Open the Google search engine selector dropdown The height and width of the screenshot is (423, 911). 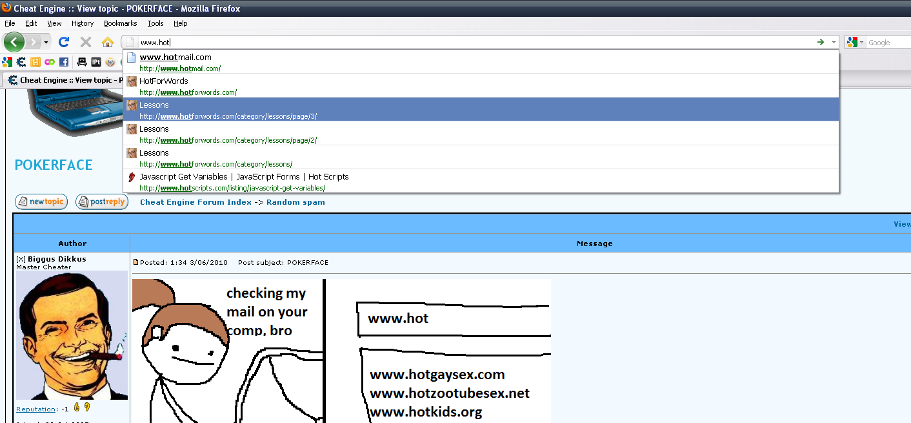coord(856,43)
